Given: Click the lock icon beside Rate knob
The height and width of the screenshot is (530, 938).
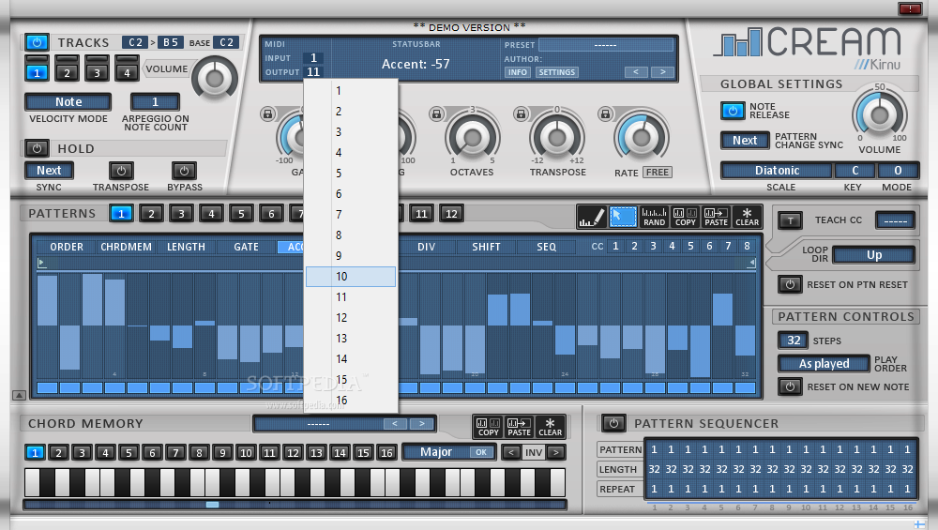Looking at the screenshot, I should tap(605, 114).
